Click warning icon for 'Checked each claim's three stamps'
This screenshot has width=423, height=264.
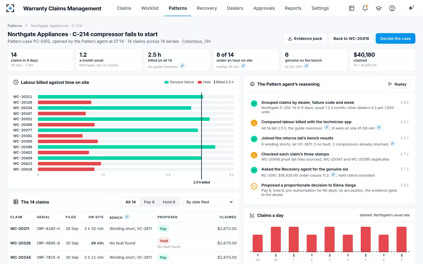(x=254, y=155)
